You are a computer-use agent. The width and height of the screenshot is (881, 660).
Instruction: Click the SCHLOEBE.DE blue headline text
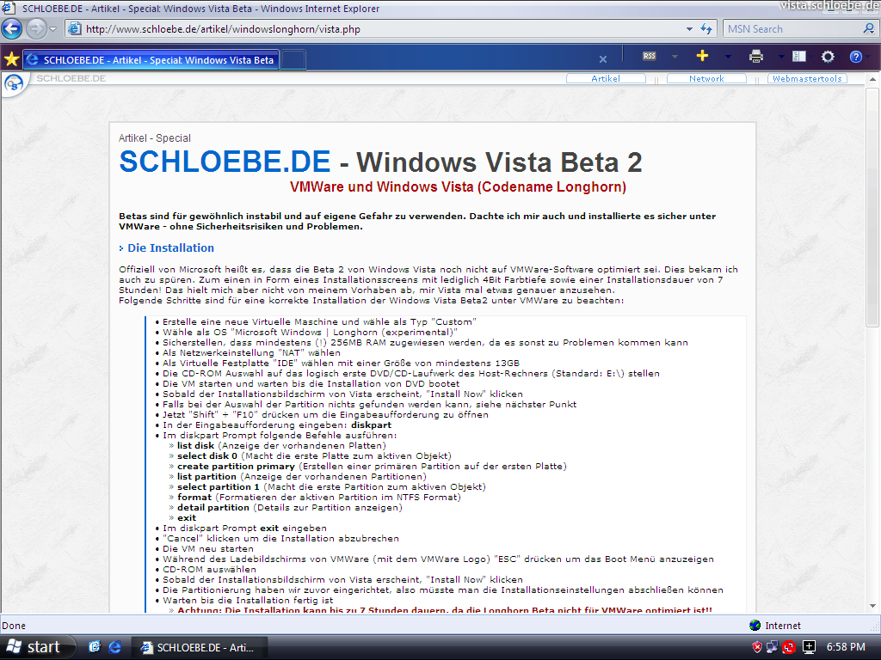tap(225, 162)
